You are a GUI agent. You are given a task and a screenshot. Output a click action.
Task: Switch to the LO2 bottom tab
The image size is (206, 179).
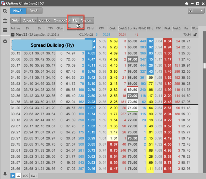coord(26,175)
